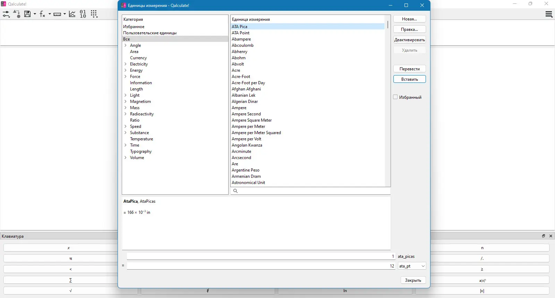The height and width of the screenshot is (298, 555).
Task: Expand the Substance category
Action: point(126,133)
